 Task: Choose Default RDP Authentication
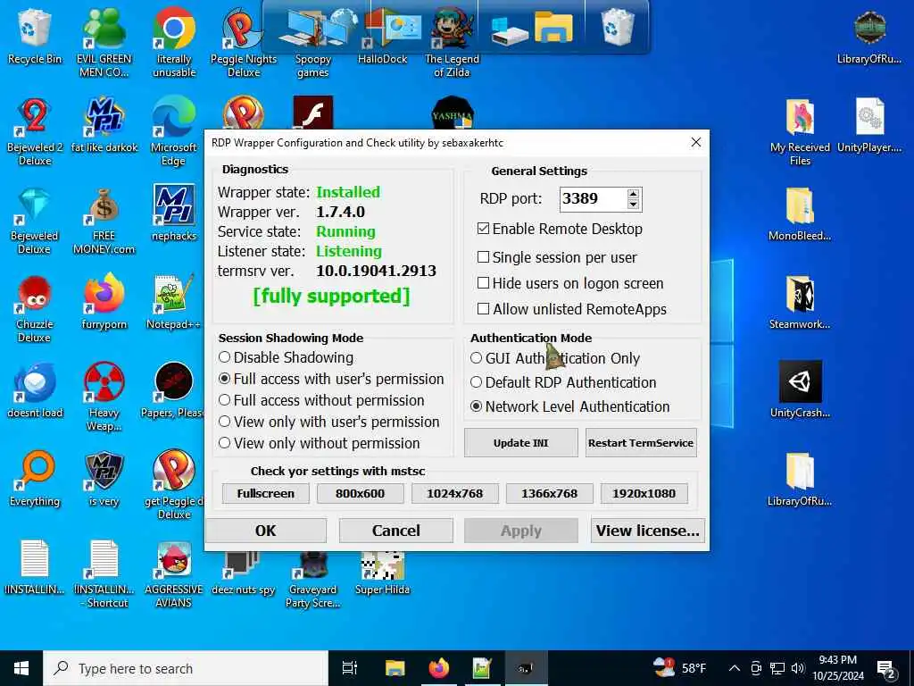click(477, 382)
